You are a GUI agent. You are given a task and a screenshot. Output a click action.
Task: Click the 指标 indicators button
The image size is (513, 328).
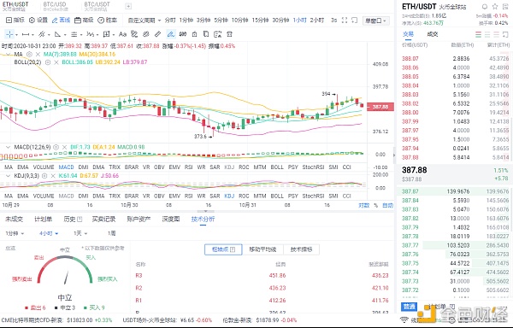tap(15, 20)
